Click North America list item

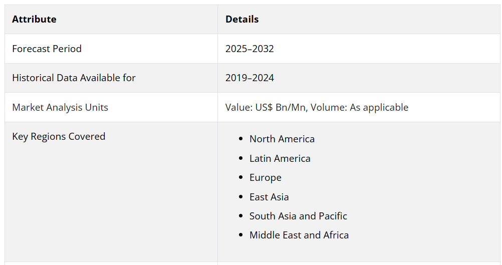point(282,139)
